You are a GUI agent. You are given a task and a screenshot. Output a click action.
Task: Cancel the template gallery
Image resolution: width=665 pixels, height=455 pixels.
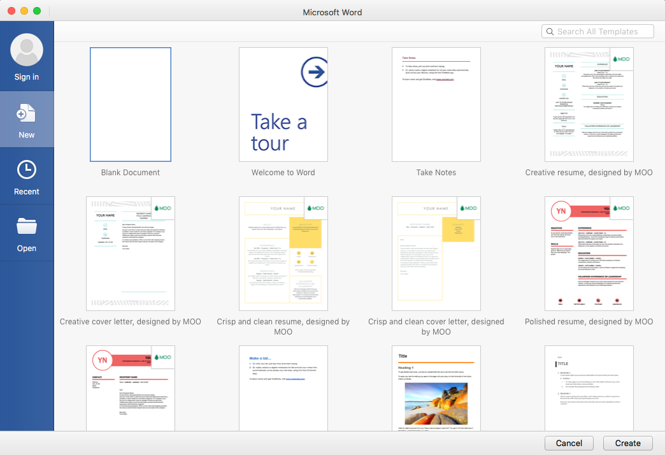(569, 443)
